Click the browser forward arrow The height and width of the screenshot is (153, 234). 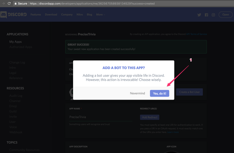[3, 3]
